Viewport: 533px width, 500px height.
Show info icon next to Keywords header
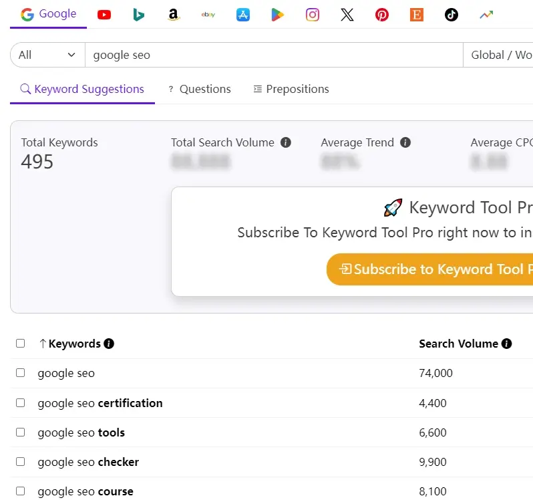(x=109, y=344)
